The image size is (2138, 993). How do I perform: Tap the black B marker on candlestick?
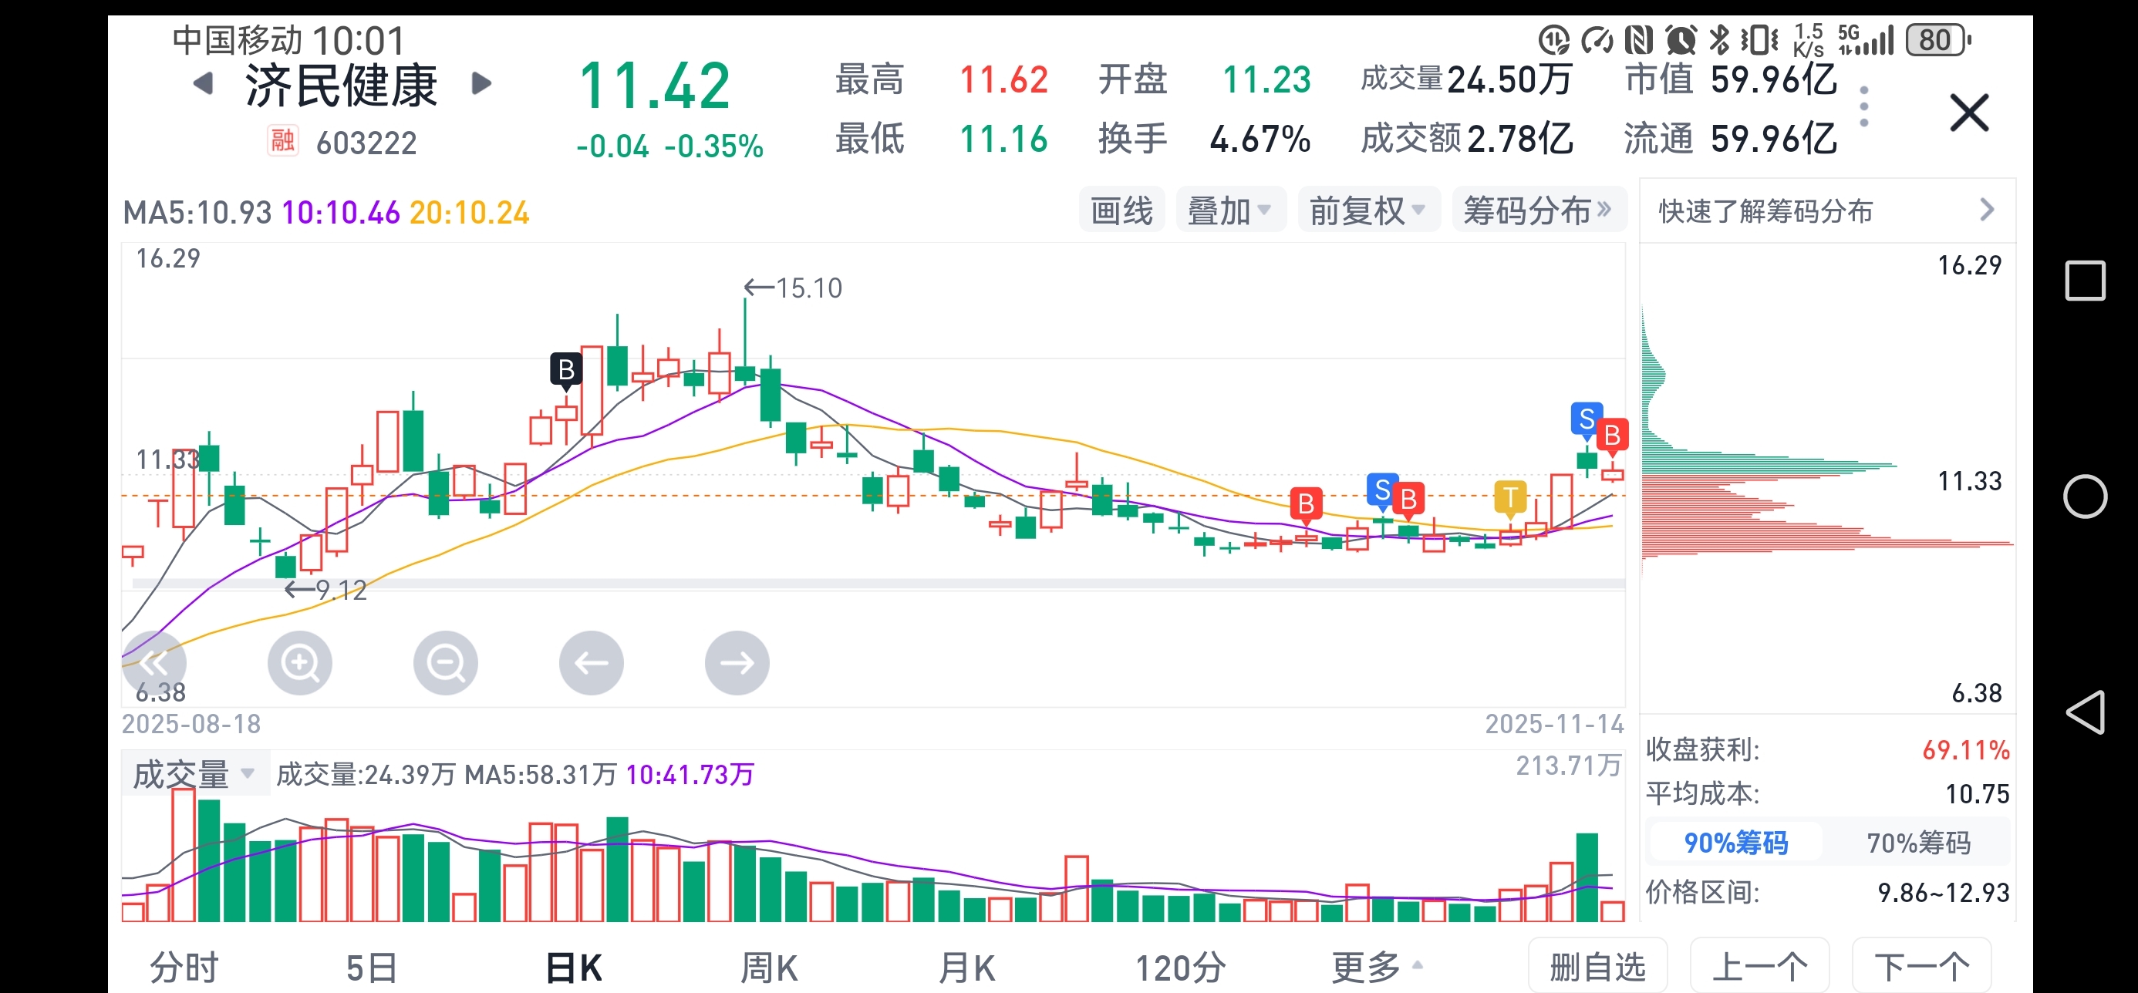click(x=566, y=369)
